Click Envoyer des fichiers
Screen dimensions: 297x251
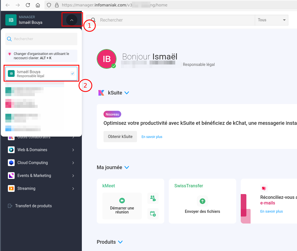202,211
